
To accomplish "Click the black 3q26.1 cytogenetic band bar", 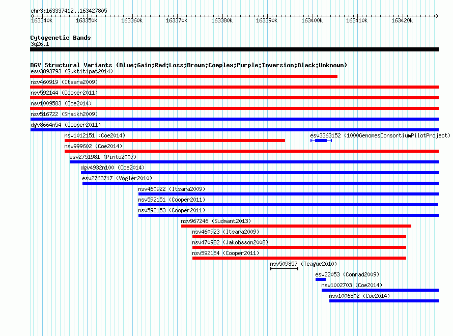I will click(x=234, y=49).
